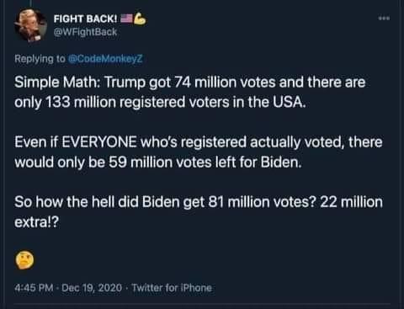Click the 'Replying to' label text

40,59
